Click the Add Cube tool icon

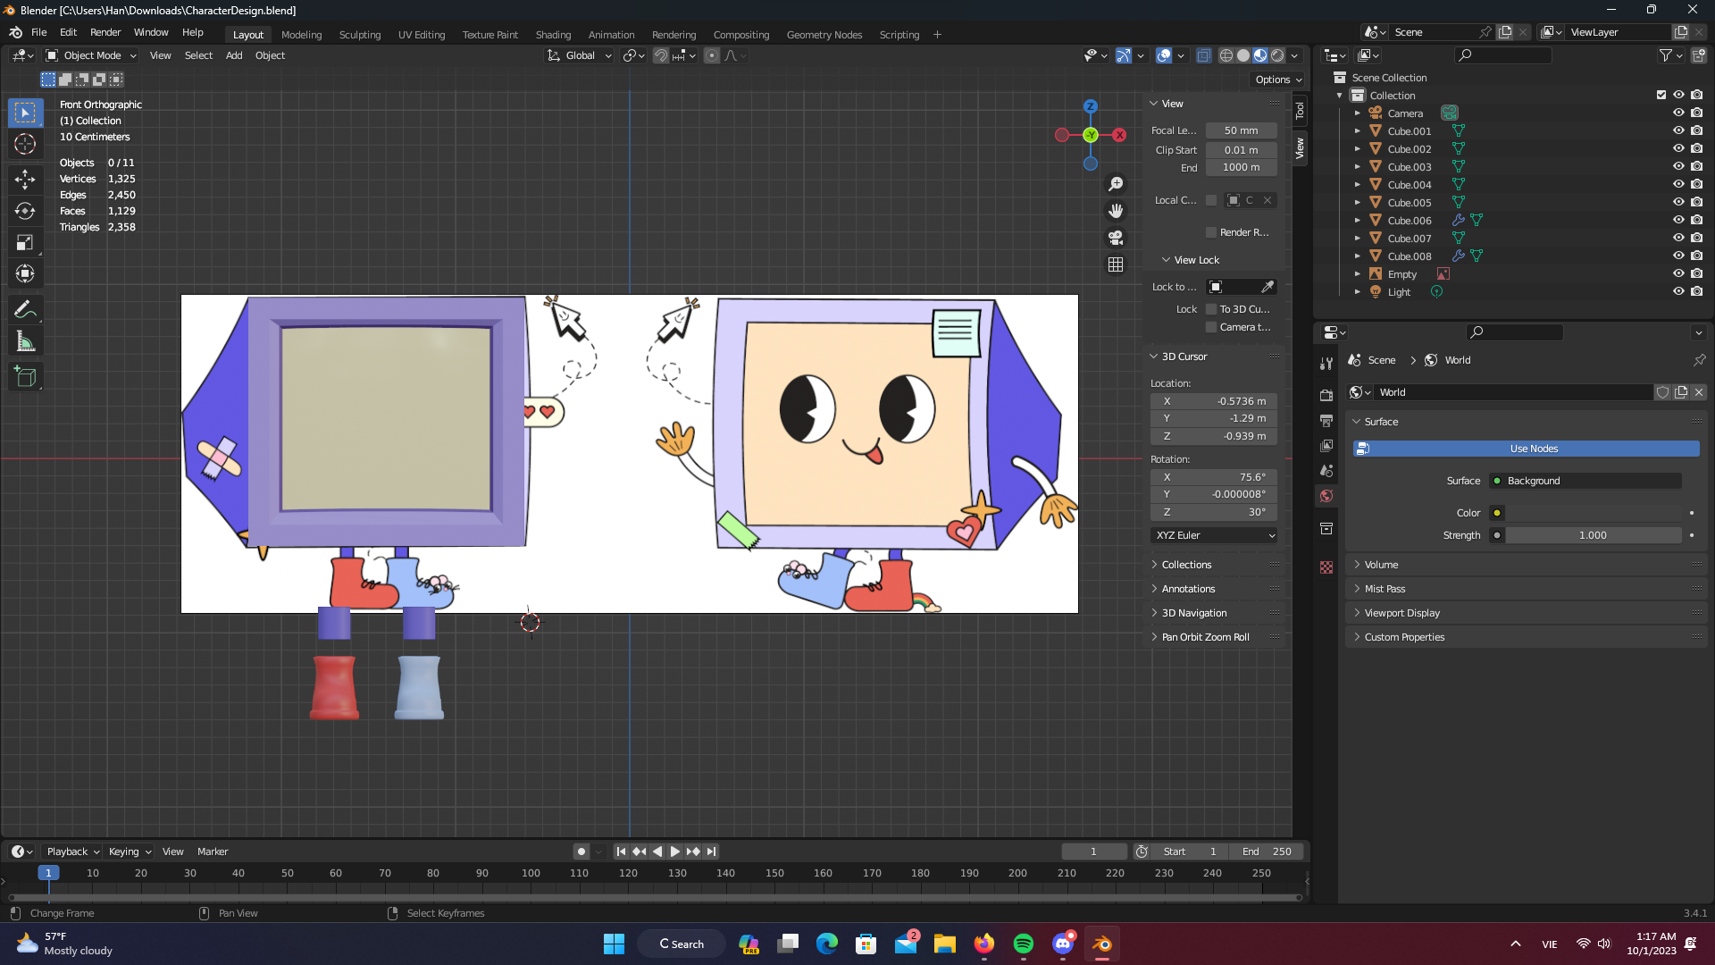click(x=25, y=377)
